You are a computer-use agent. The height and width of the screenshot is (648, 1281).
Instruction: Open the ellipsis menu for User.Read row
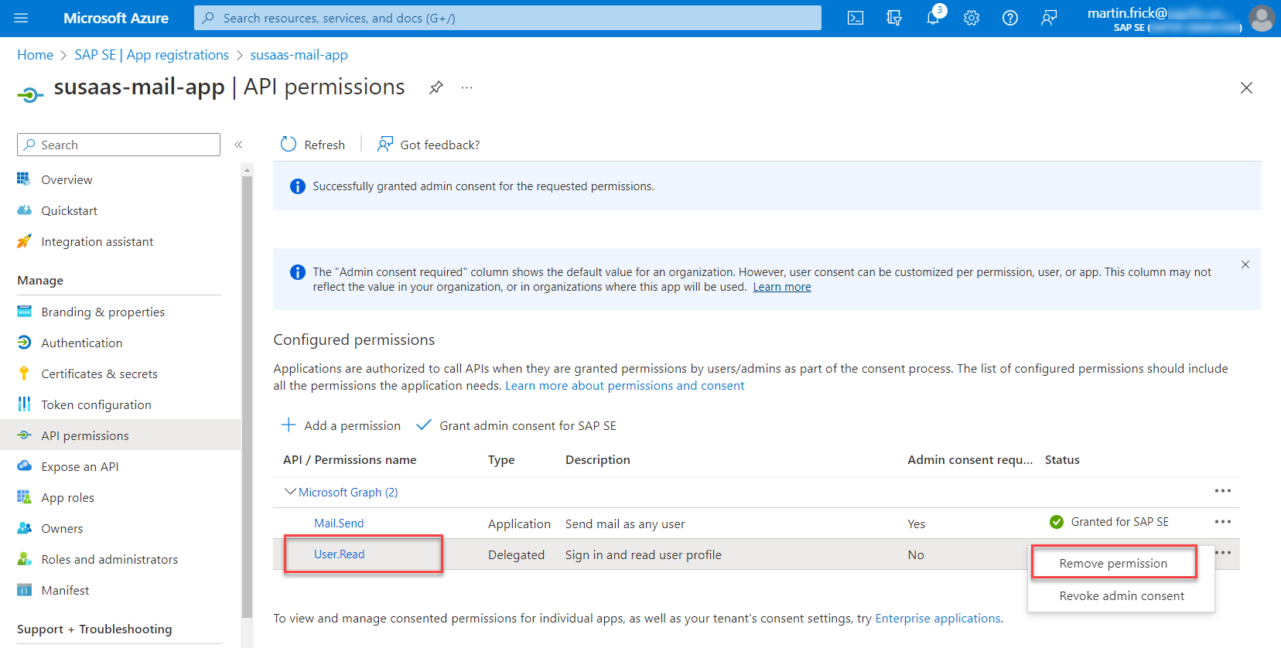[1224, 553]
